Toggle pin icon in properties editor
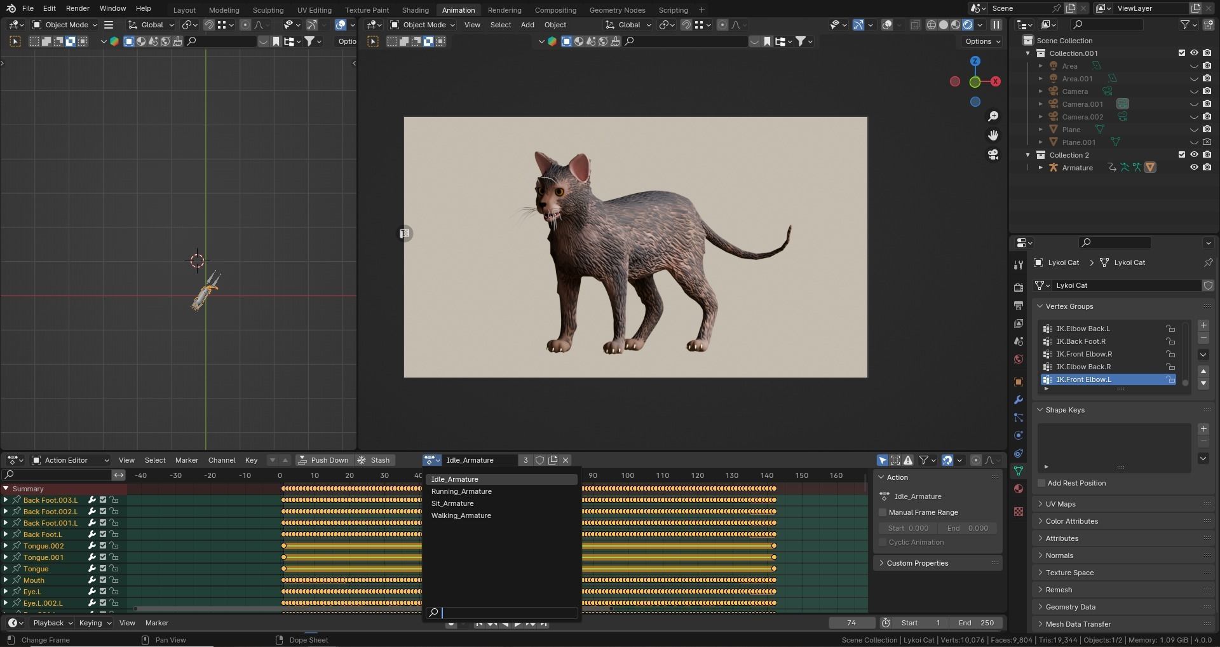 click(x=1208, y=262)
